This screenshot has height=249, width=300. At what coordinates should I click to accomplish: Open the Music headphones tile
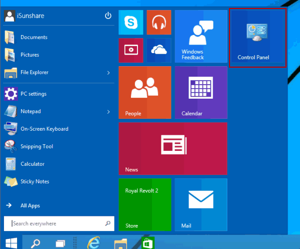pos(159,22)
